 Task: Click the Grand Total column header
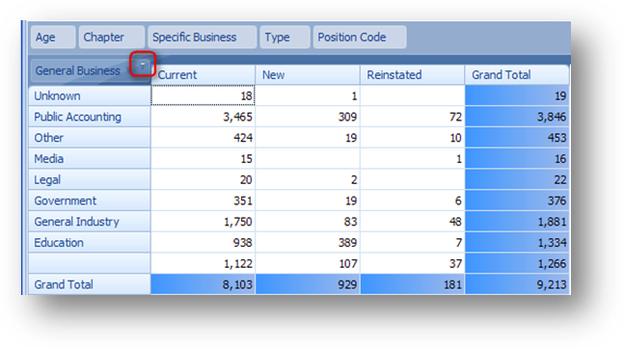tap(517, 75)
